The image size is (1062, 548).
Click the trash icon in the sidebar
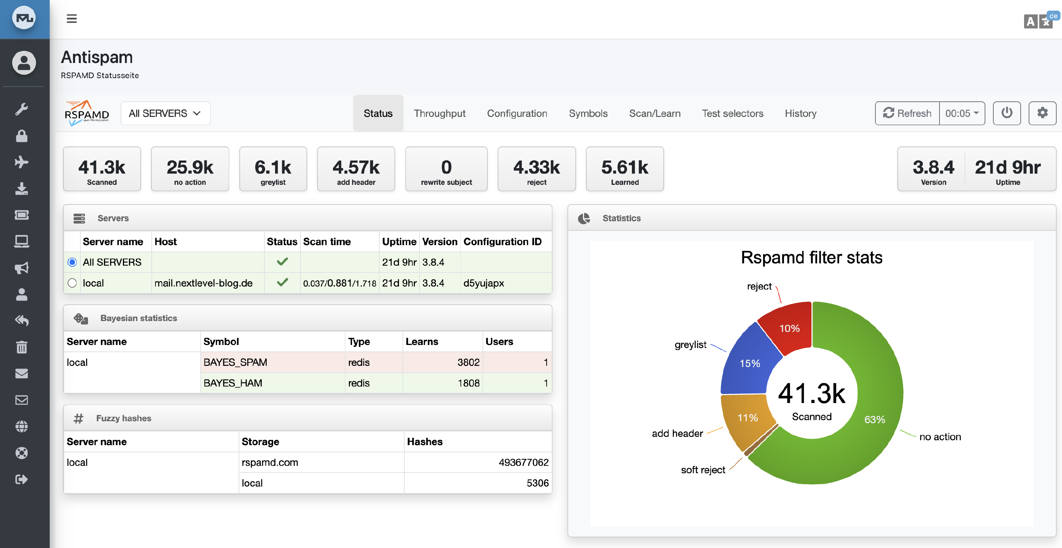click(22, 347)
